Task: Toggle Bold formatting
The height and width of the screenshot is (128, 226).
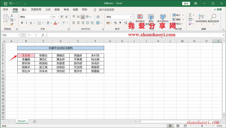Action: (22, 23)
